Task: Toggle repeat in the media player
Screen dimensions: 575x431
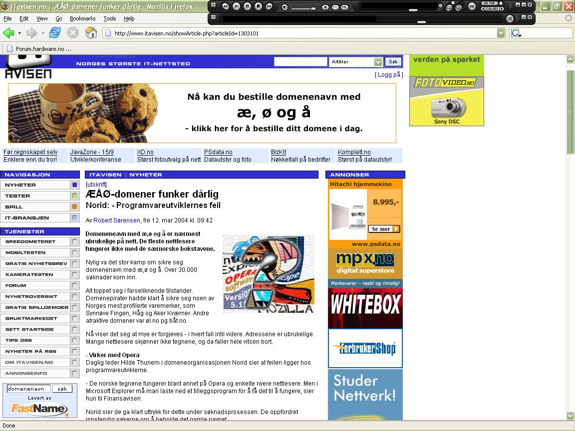Action: [x=449, y=7]
